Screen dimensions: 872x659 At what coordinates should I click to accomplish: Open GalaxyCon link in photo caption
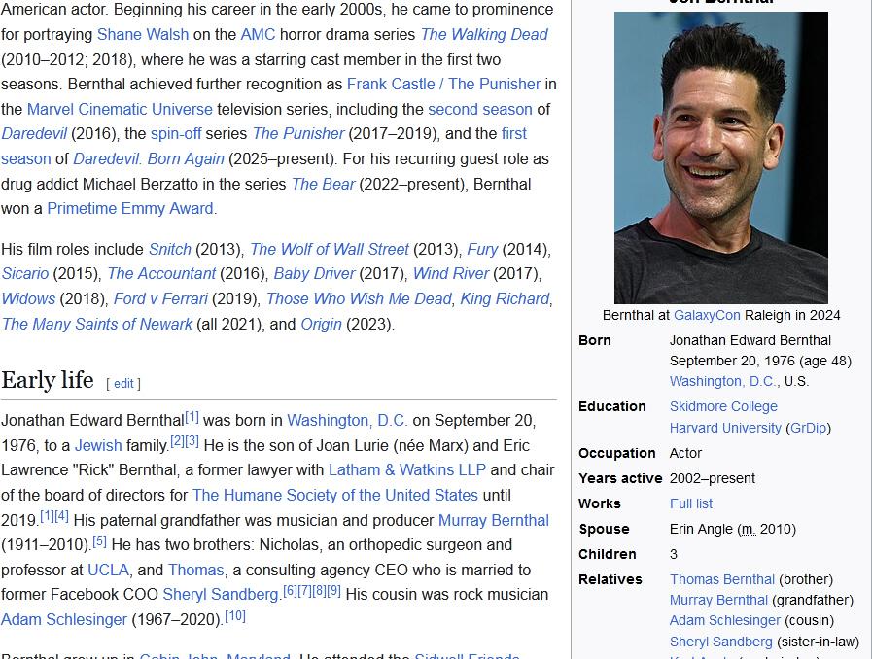point(707,315)
